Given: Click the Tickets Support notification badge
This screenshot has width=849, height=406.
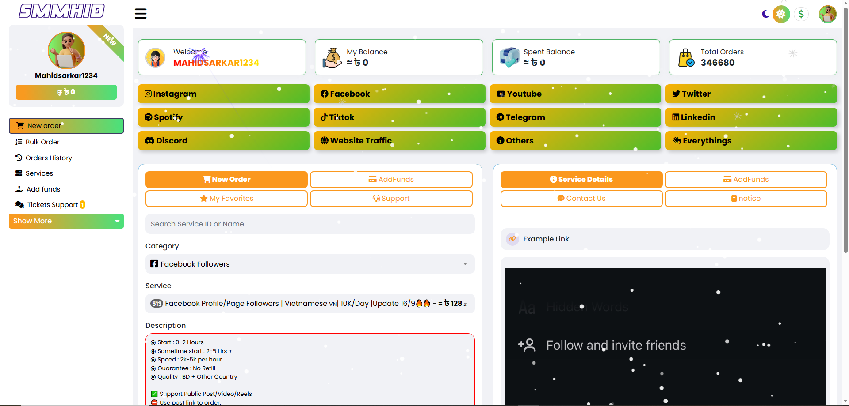Looking at the screenshot, I should pyautogui.click(x=82, y=205).
